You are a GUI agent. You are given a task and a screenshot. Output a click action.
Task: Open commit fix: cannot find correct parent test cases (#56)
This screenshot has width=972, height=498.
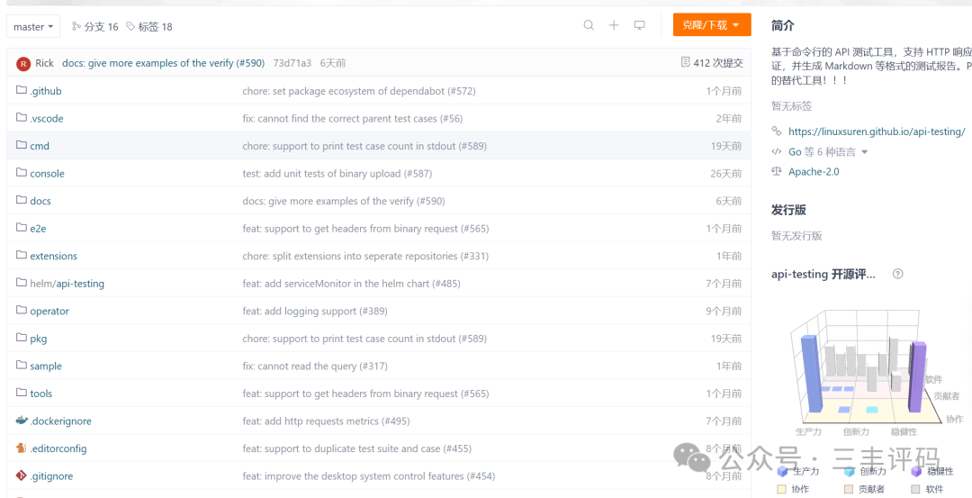[x=353, y=119]
